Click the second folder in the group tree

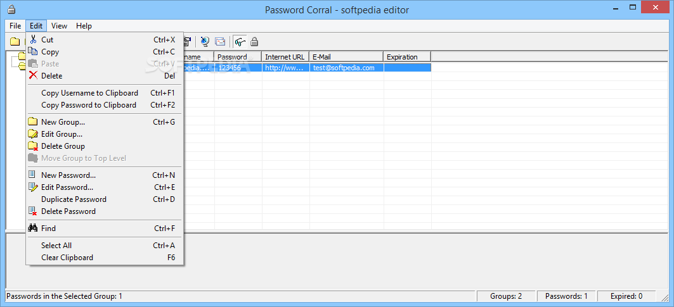[22, 65]
